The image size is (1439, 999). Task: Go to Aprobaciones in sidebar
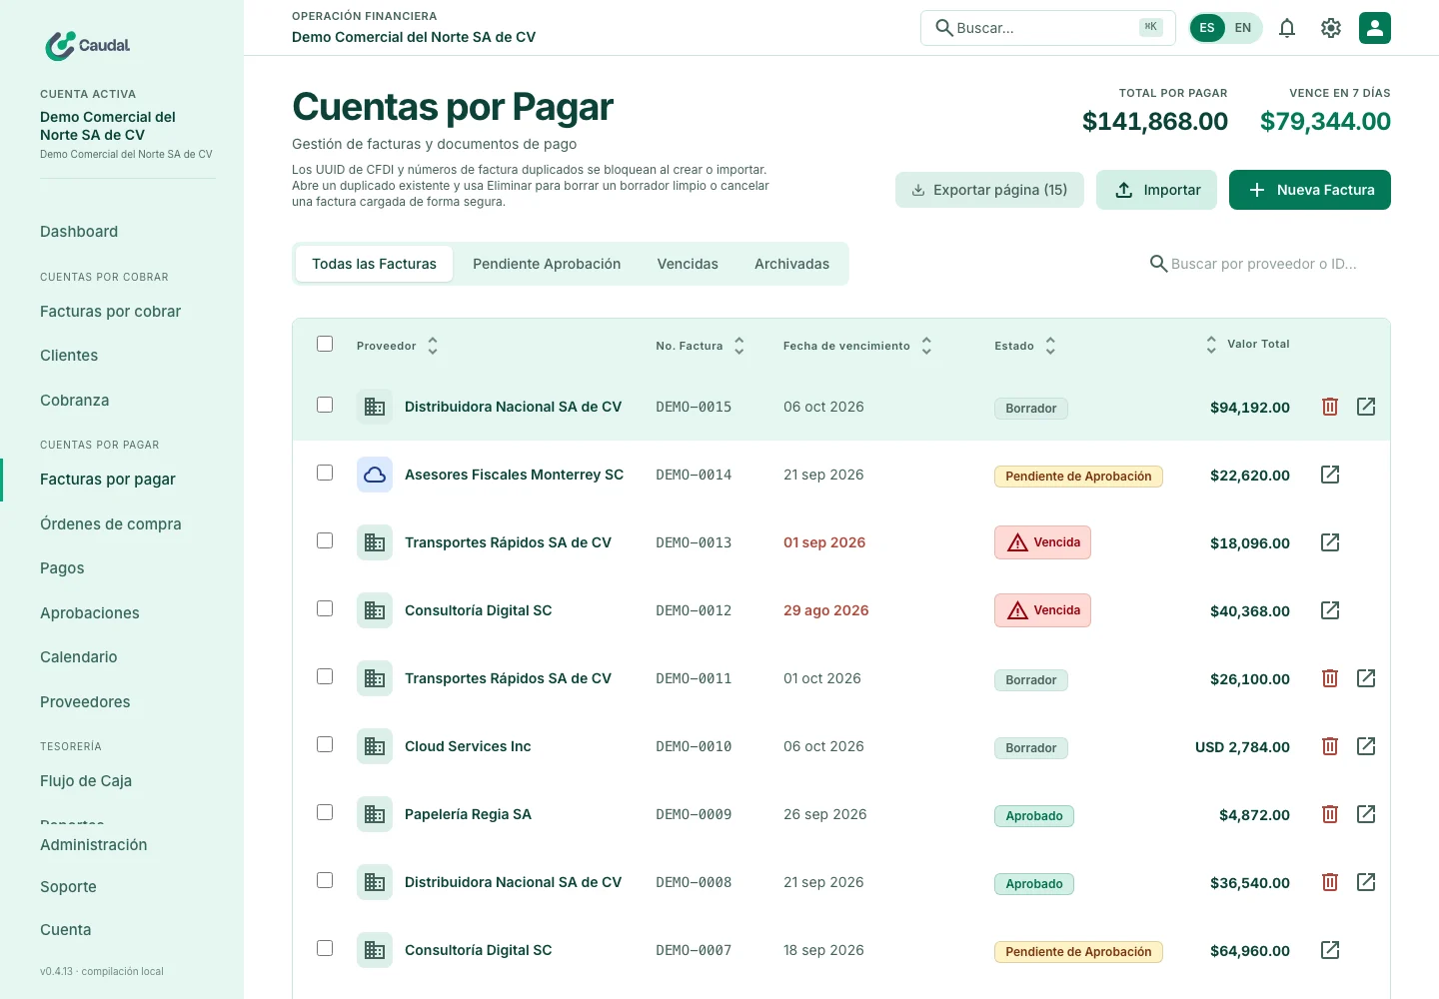click(90, 613)
